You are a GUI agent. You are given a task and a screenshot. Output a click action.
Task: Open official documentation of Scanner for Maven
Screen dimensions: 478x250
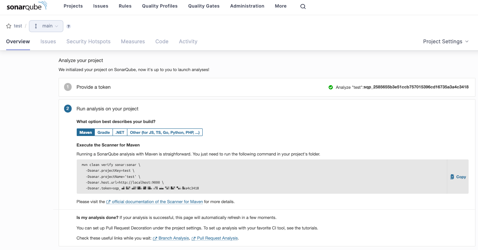point(155,202)
